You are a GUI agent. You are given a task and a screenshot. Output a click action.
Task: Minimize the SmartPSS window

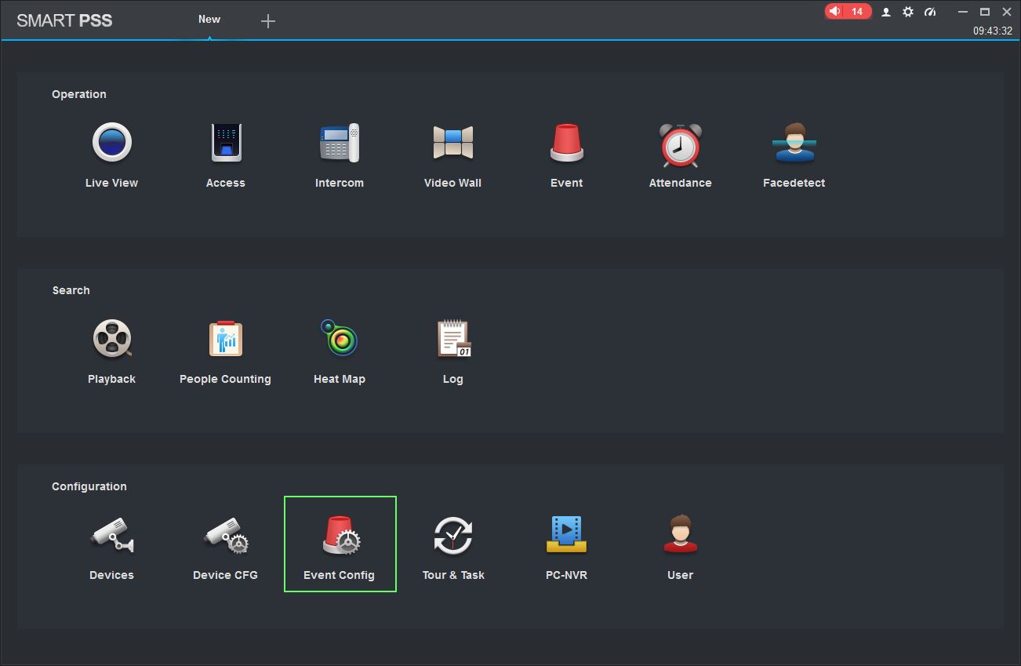[963, 12]
